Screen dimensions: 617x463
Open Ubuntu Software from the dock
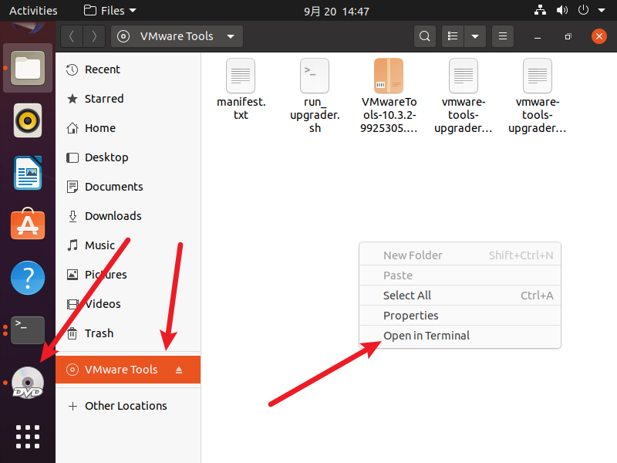(x=28, y=224)
